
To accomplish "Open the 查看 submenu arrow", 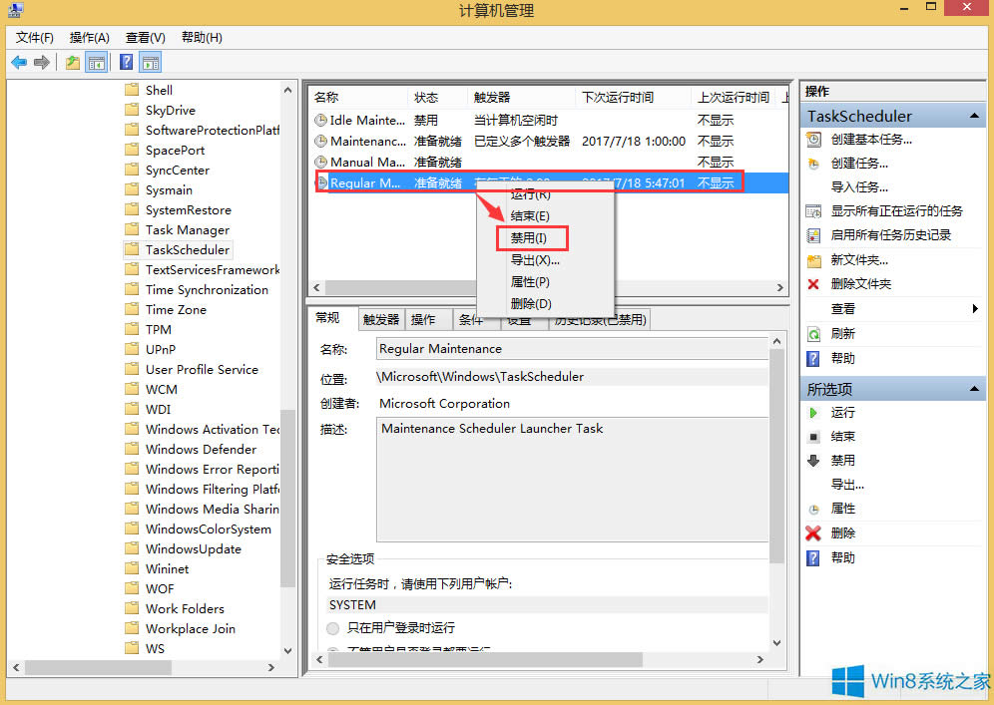I will coord(976,309).
